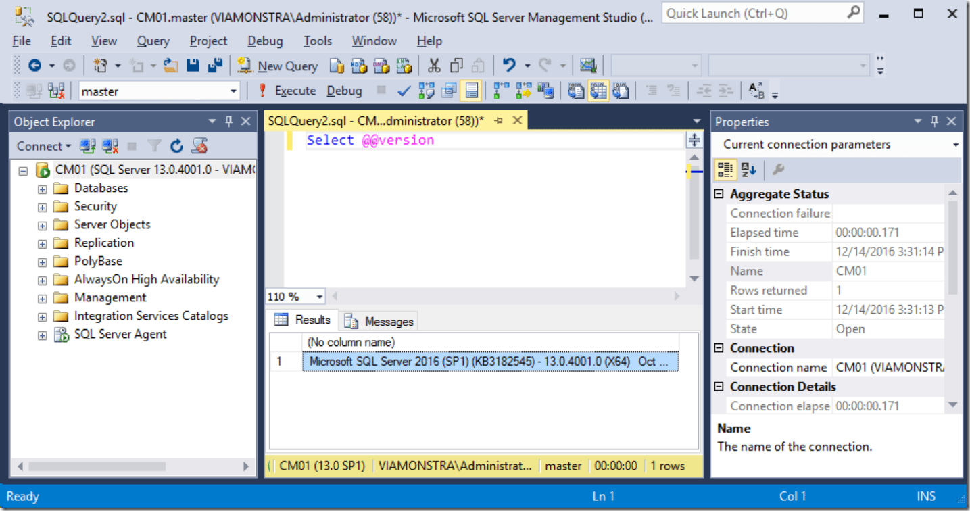This screenshot has height=511, width=970.
Task: Open the master database dropdown
Action: (234, 91)
